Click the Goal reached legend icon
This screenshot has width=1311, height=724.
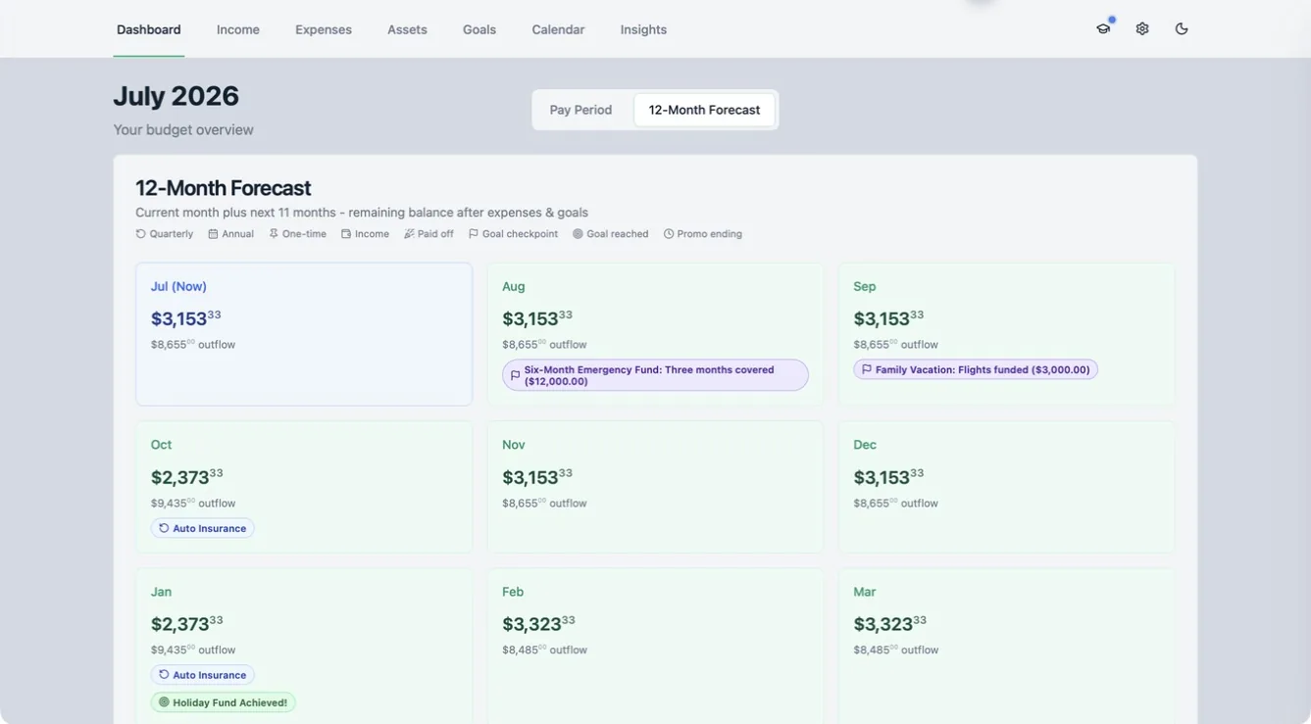click(578, 234)
